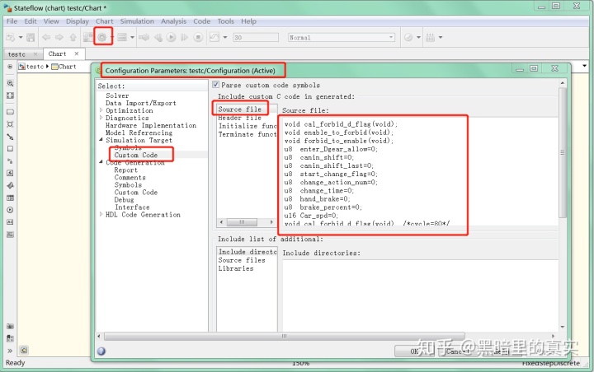Open the Model Configuration Parameters gear icon
This screenshot has height=372, width=594.
(102, 37)
